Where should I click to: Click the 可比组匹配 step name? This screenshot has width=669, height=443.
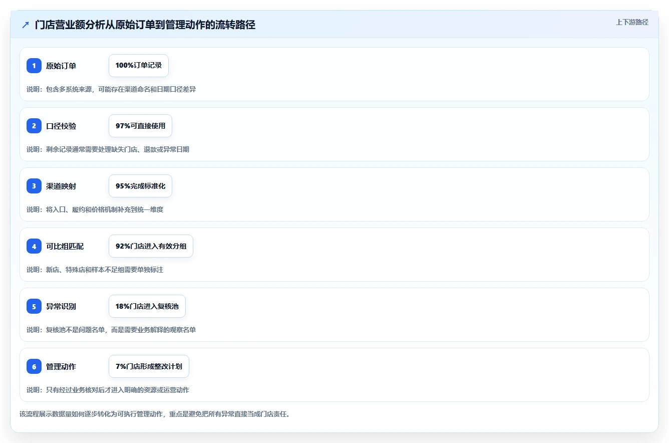tap(65, 246)
